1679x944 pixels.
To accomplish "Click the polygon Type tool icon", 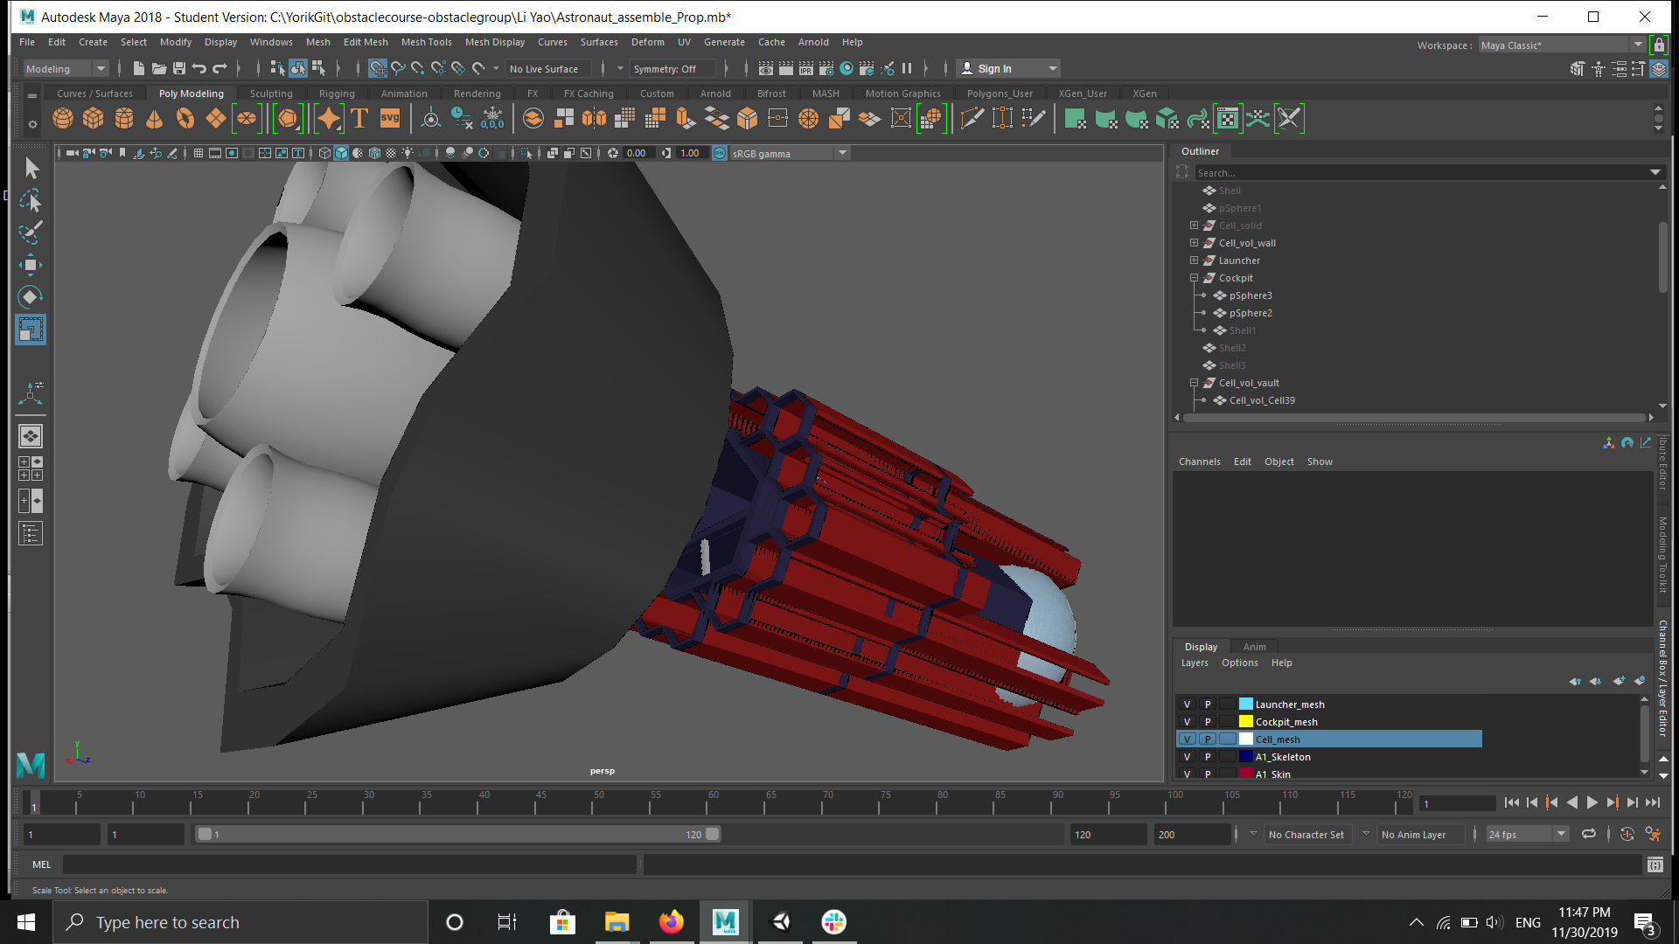I will [359, 119].
